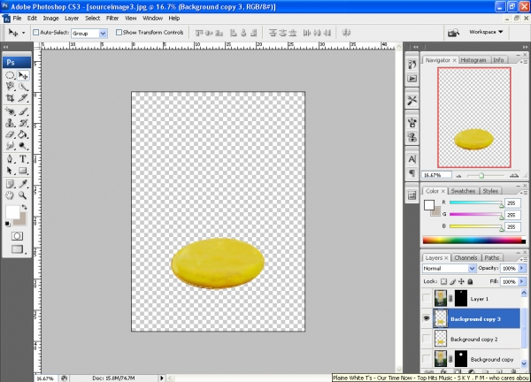
Task: Pick a color from the spectrum ramp
Action: point(473,241)
